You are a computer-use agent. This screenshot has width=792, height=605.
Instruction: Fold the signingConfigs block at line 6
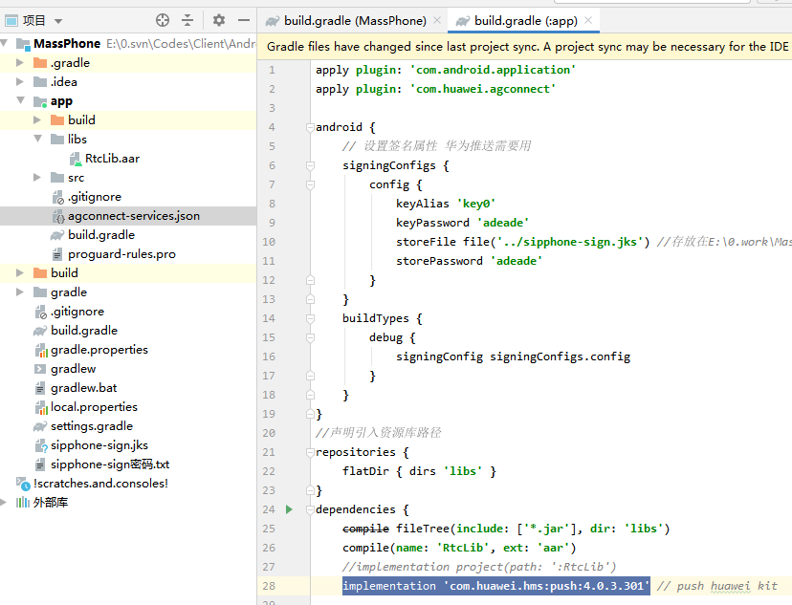310,165
